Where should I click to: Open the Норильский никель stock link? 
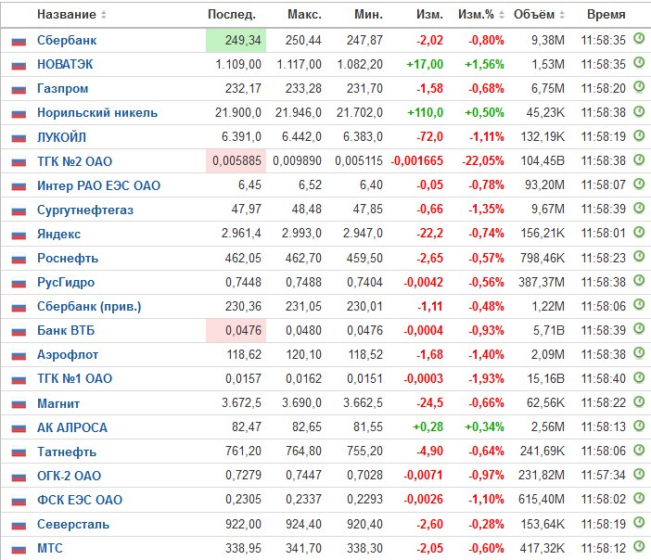pos(97,112)
